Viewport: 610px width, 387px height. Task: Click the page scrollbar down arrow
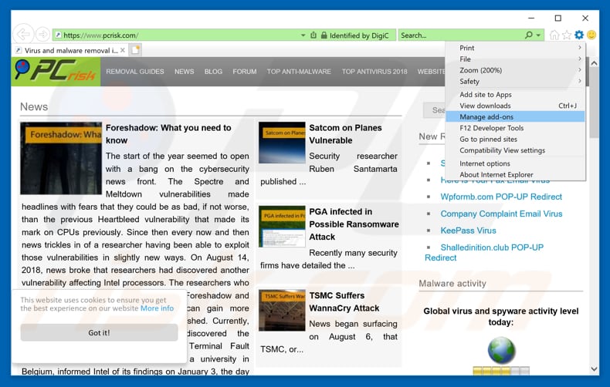594,369
